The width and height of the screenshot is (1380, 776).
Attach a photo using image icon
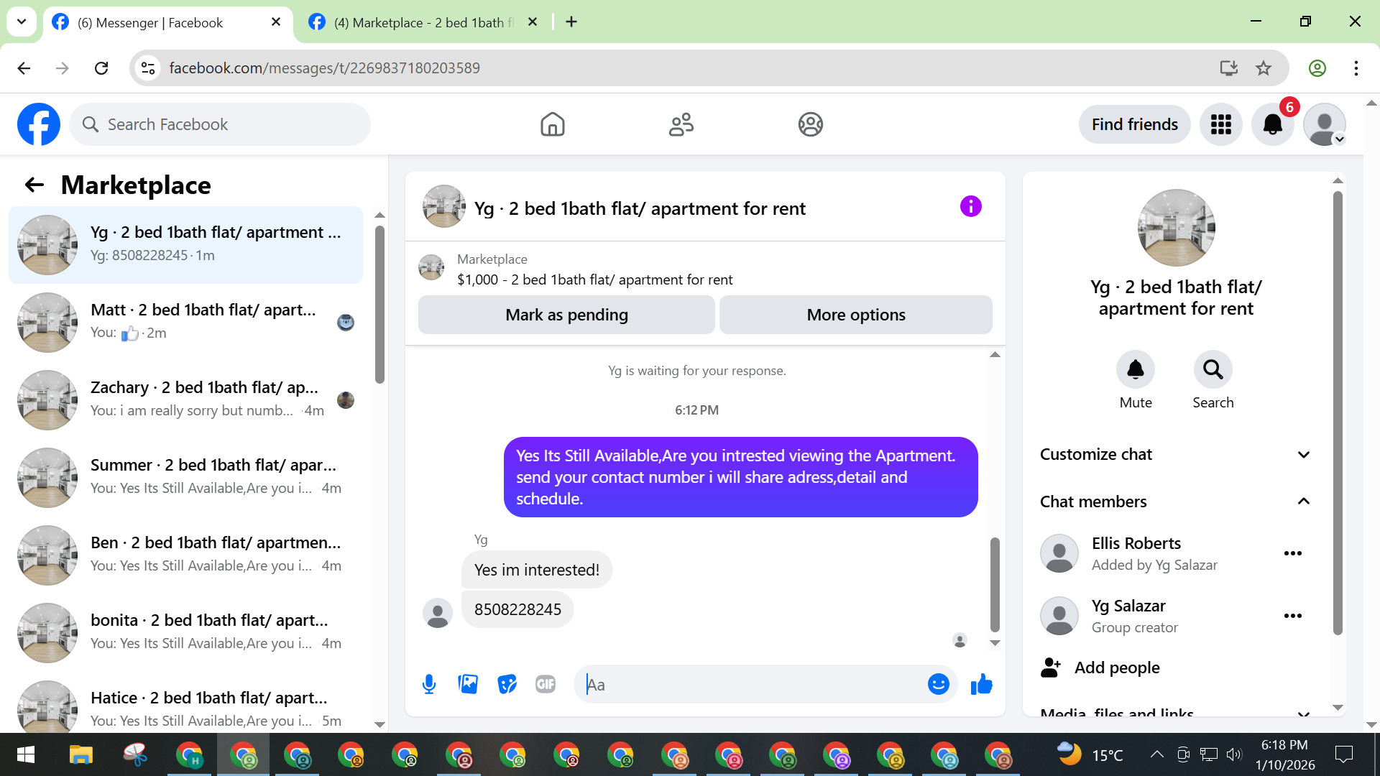[468, 684]
